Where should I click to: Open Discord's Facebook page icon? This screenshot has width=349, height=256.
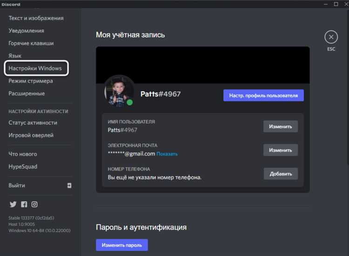click(x=24, y=204)
